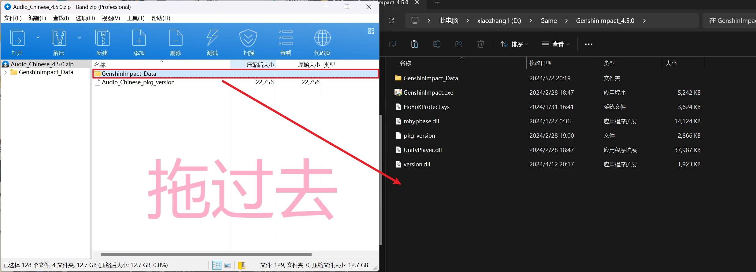
Task: Add a new Explorer tab with plus button
Action: 437,3
